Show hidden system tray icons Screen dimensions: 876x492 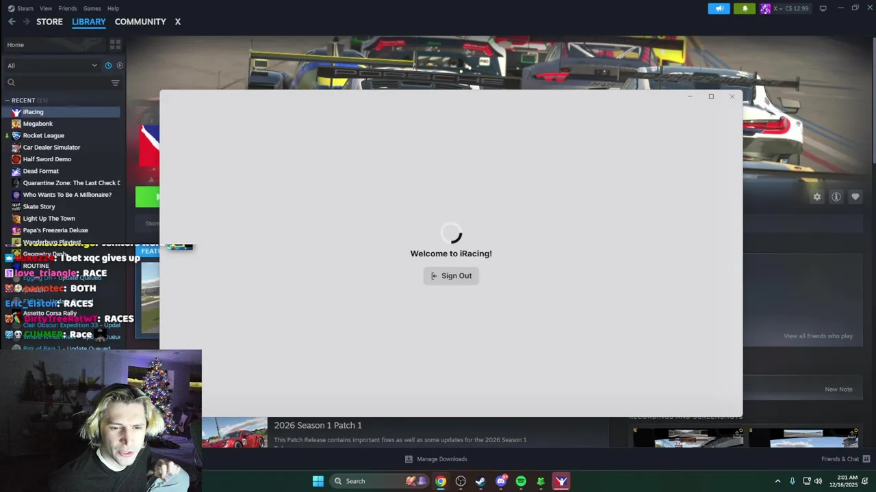pyautogui.click(x=777, y=481)
